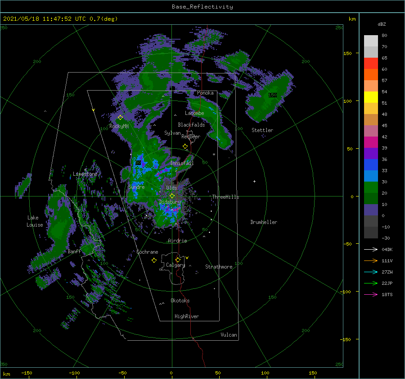Click the 18TS legend label
405x379 pixels.
click(387, 295)
